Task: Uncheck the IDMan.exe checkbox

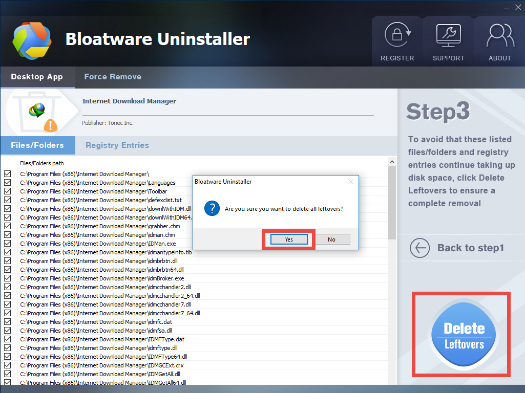Action: point(7,244)
